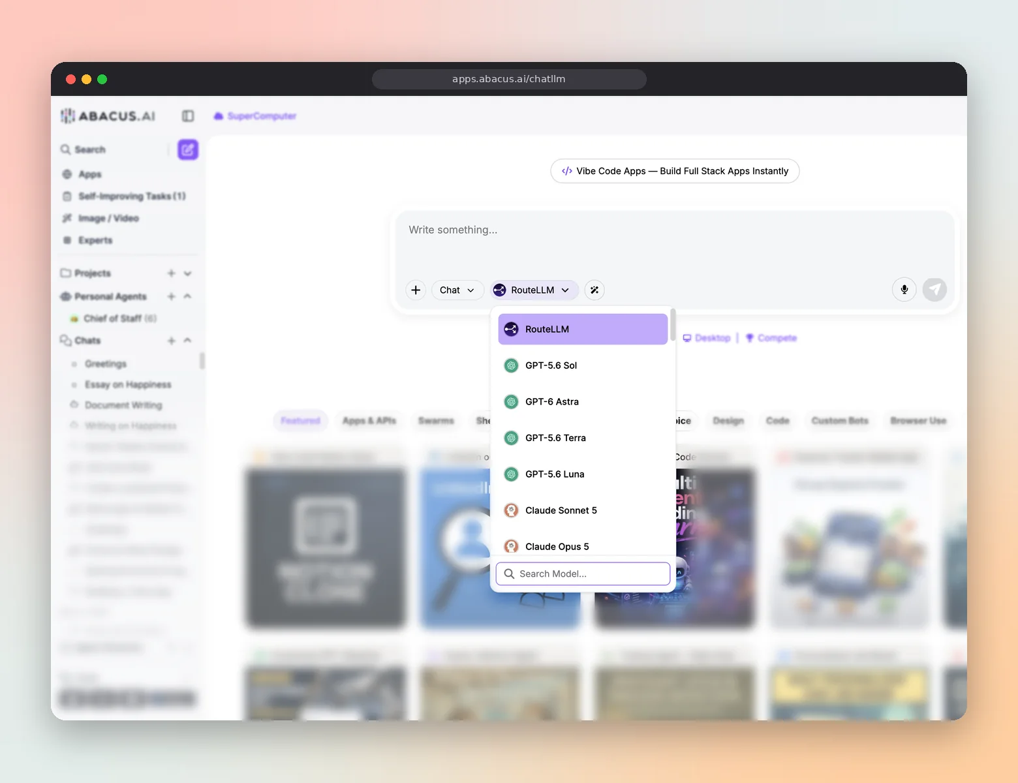Add a new project with plus icon
The width and height of the screenshot is (1018, 783).
click(x=171, y=273)
